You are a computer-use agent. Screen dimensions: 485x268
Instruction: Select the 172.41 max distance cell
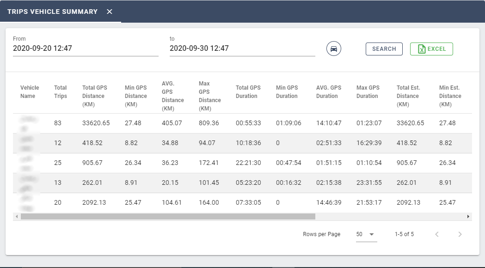coord(209,163)
